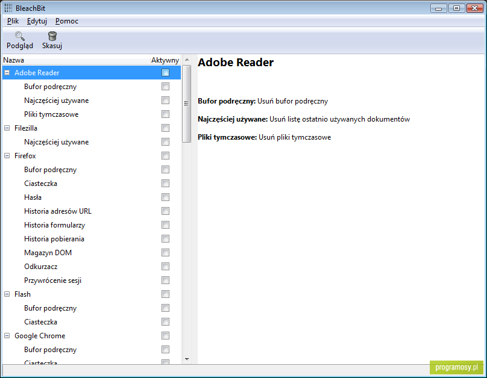
Task: Enable the Adobe Reader group checkbox
Action: (x=166, y=73)
